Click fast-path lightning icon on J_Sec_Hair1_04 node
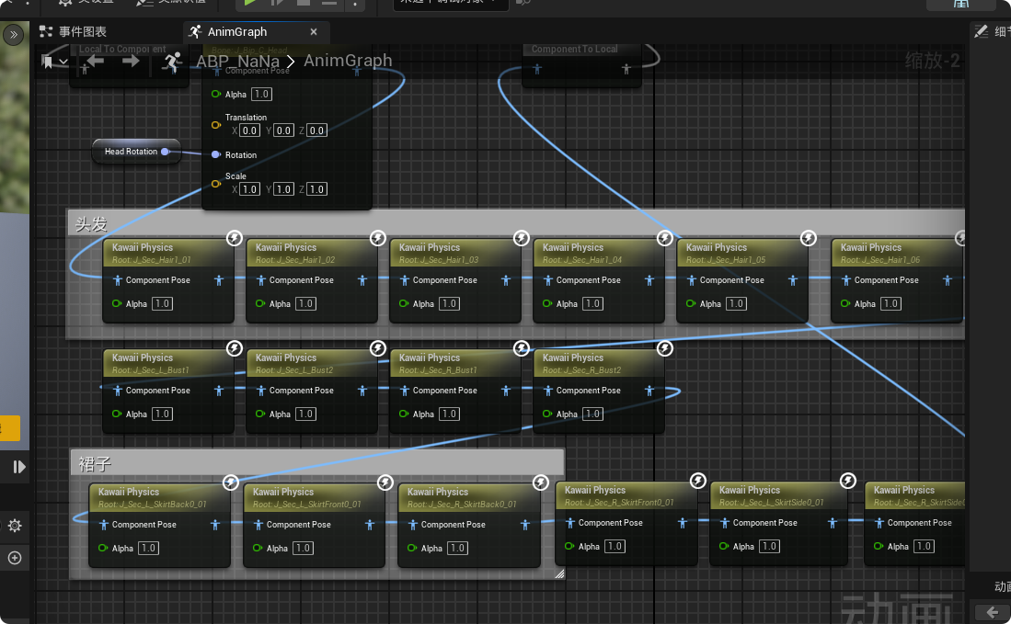This screenshot has width=1011, height=624. pyautogui.click(x=665, y=238)
